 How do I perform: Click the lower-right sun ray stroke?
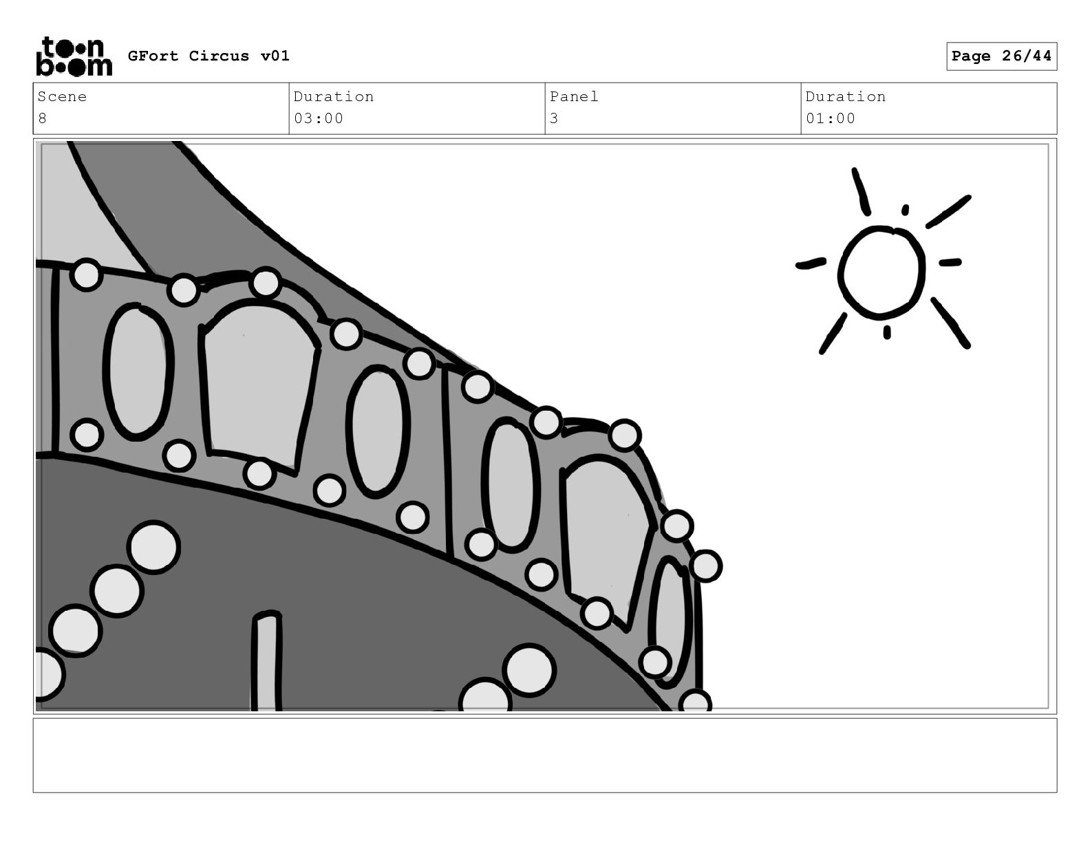coord(950,323)
